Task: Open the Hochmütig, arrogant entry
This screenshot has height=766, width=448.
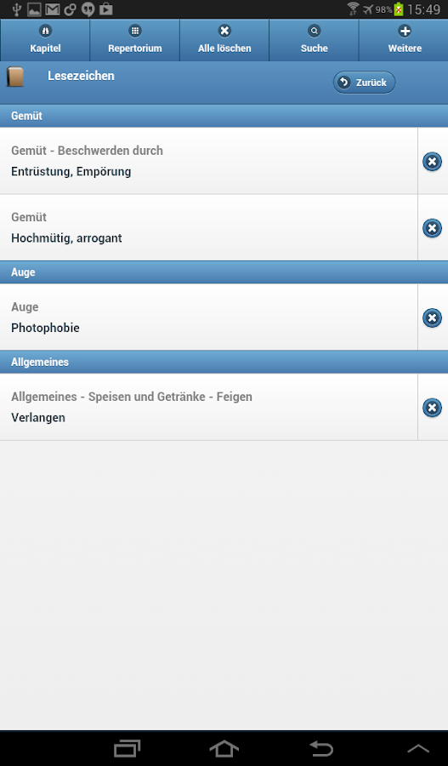Action: point(209,227)
